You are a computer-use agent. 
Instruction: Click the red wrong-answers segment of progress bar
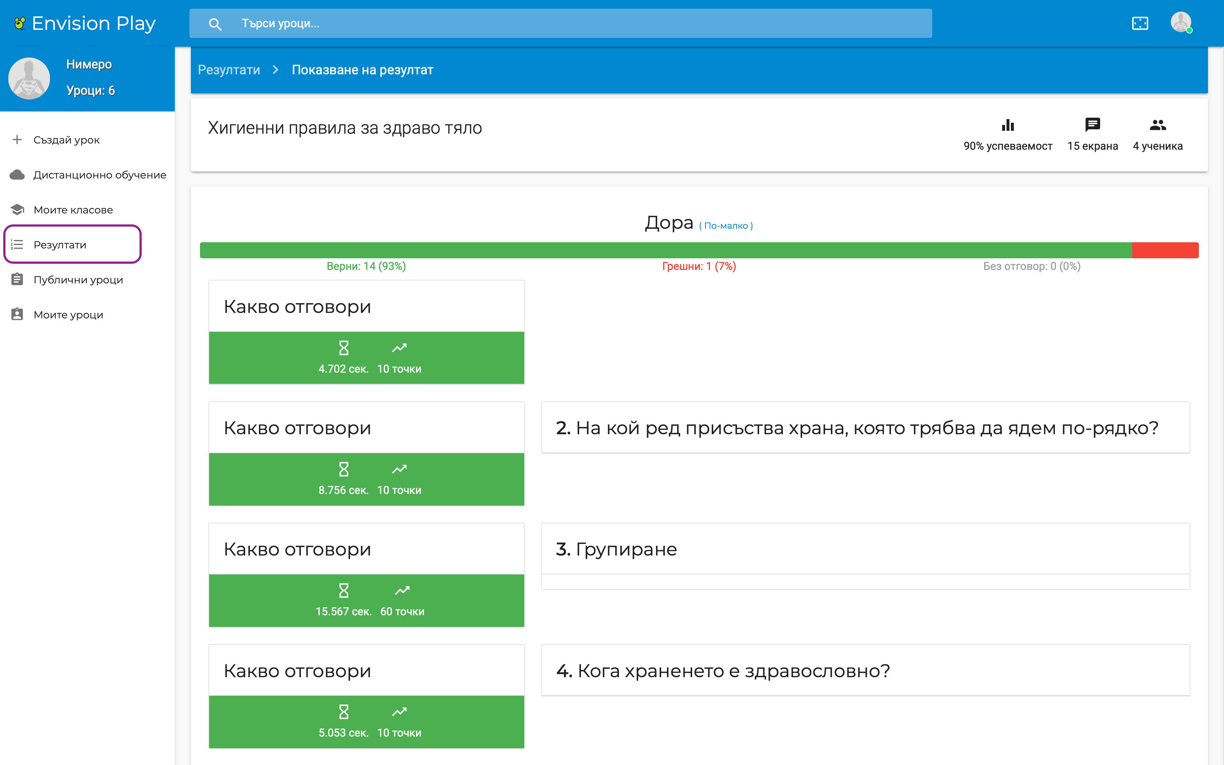(1164, 251)
